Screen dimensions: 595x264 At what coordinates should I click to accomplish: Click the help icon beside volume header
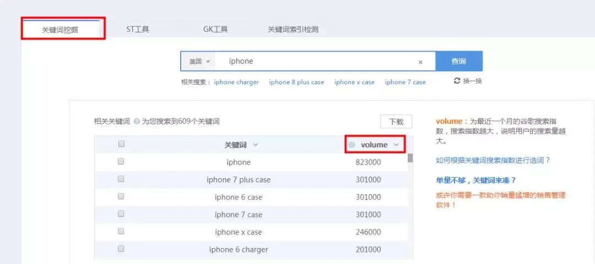[351, 145]
